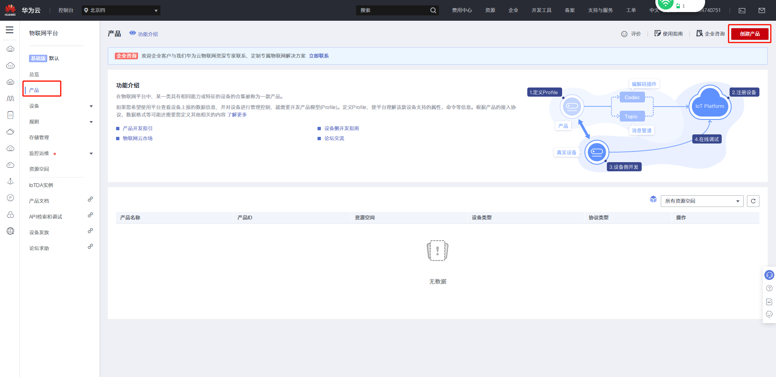
Task: Toggle the 功能介绍 eye visibility
Action: click(x=133, y=33)
